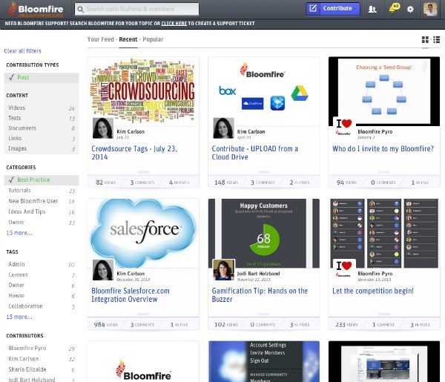Click the Happy Customers 68 percent thumbnail

[x=263, y=234]
